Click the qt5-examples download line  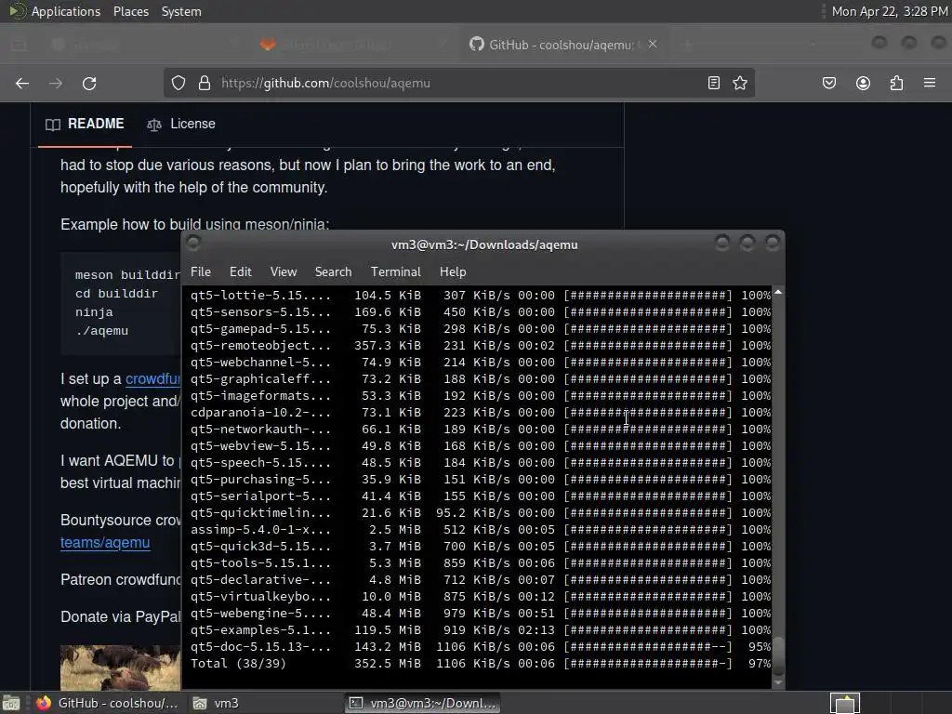coord(481,630)
